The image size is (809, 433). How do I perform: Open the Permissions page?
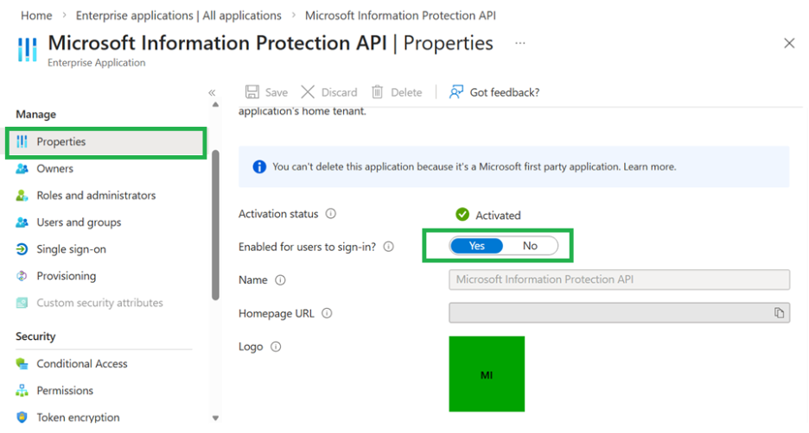(65, 390)
